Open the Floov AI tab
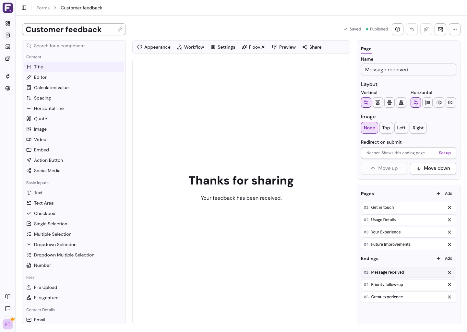The image size is (467, 332). (254, 47)
